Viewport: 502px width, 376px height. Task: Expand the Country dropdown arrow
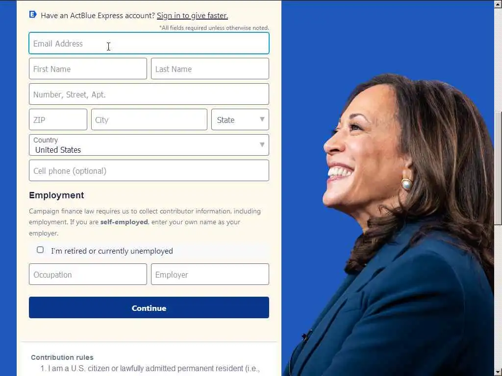click(x=262, y=144)
